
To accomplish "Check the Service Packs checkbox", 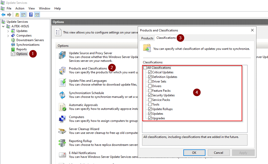I will pos(150,100).
